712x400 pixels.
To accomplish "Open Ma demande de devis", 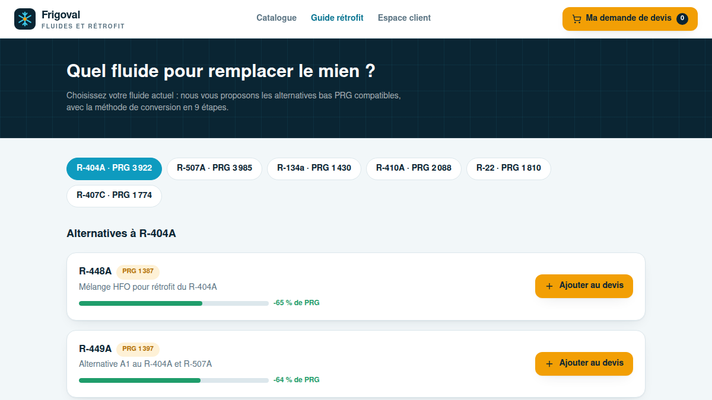I will [x=630, y=19].
